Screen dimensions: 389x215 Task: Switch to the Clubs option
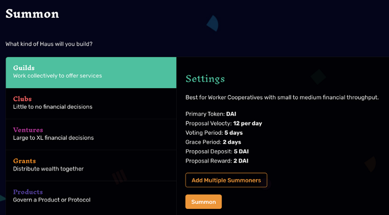91,104
